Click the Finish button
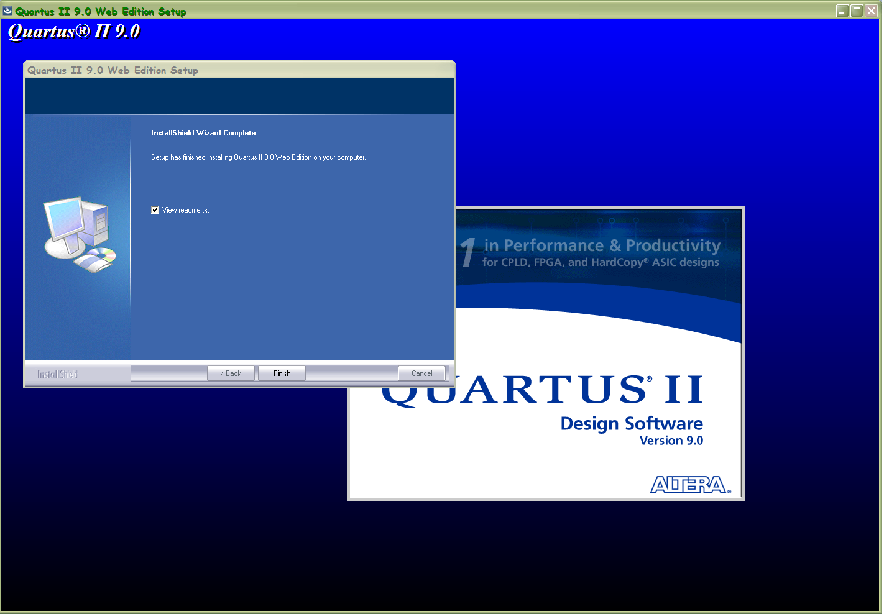The image size is (884, 614). click(x=282, y=373)
